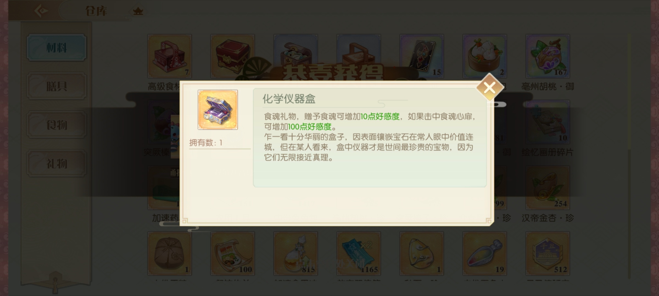659x296 pixels.
Task: Select the 绘忆画册碎片 item with 10
Action: (548, 122)
